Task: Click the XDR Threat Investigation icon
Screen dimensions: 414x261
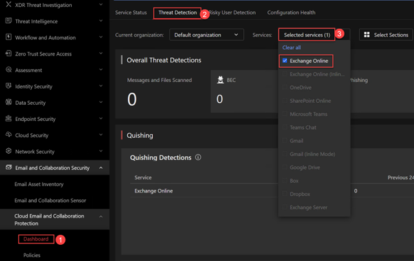Action: click(9, 4)
